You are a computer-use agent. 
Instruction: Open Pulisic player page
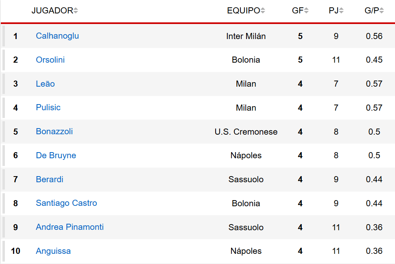coord(48,107)
